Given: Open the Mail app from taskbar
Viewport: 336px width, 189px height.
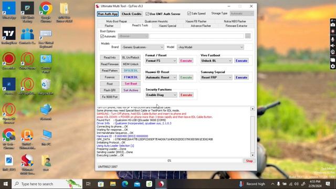Looking at the screenshot, I should tap(137, 184).
